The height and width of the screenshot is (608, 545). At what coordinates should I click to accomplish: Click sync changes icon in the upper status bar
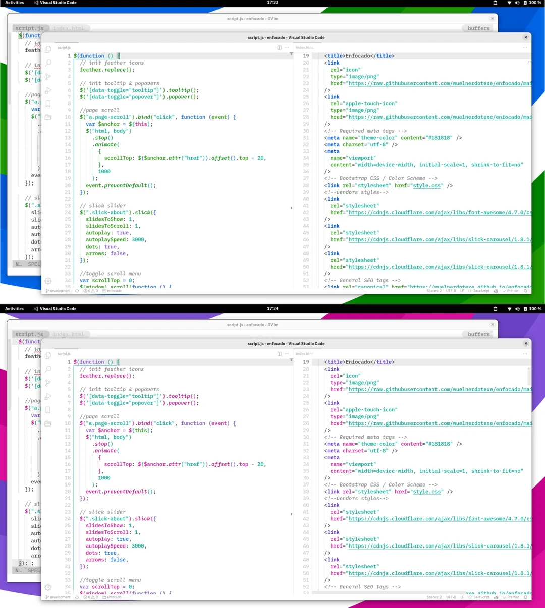(x=77, y=291)
